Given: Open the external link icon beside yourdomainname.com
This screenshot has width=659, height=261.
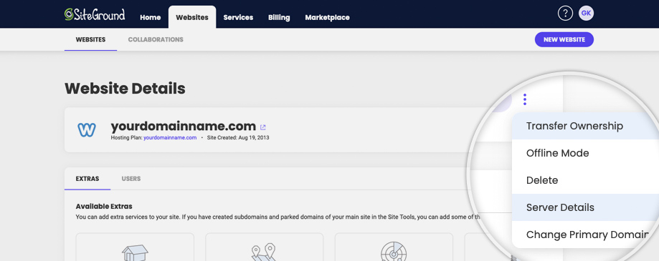Looking at the screenshot, I should pyautogui.click(x=263, y=127).
